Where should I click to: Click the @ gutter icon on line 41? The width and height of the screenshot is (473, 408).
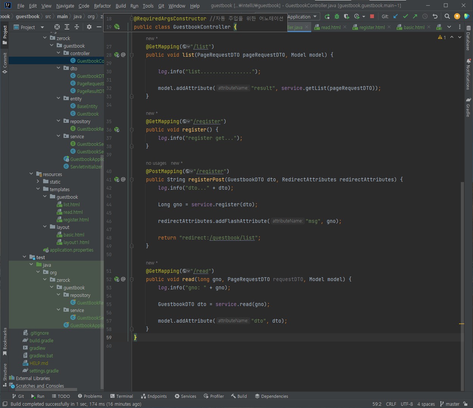[x=123, y=179]
